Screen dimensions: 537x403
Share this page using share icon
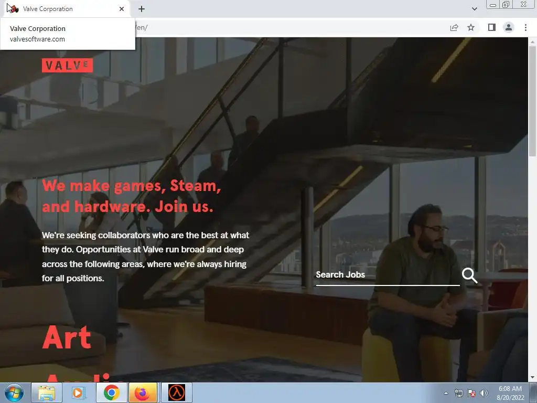point(454,27)
